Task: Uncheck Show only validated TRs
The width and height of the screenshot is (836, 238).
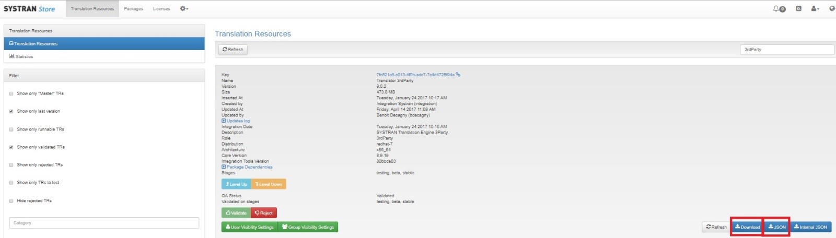Action: click(x=11, y=147)
